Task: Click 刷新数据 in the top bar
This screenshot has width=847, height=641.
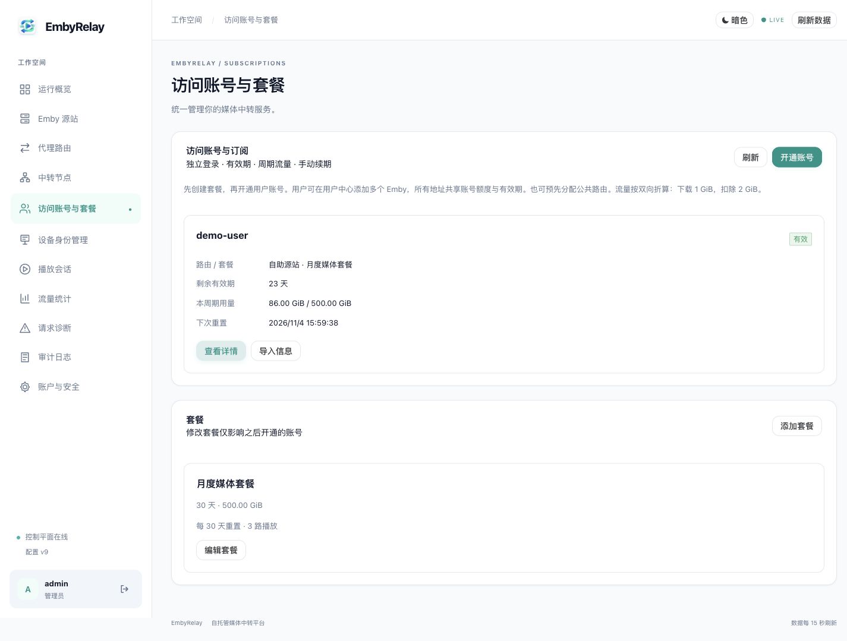Action: point(814,20)
